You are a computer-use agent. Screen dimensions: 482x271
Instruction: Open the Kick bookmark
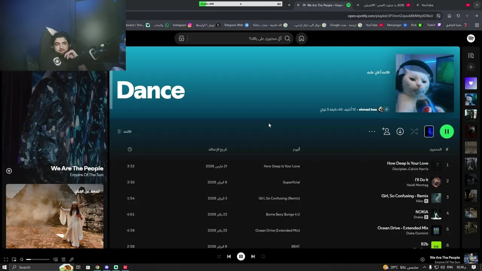point(416,25)
